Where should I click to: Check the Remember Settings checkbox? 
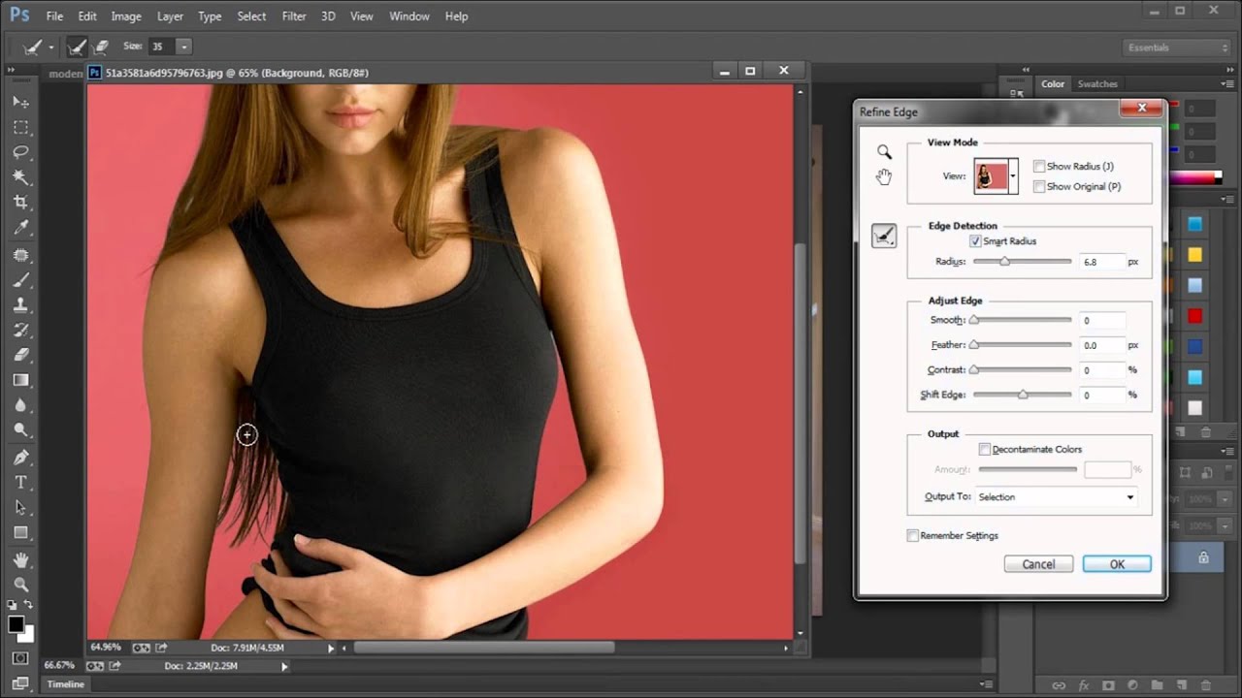pos(913,536)
